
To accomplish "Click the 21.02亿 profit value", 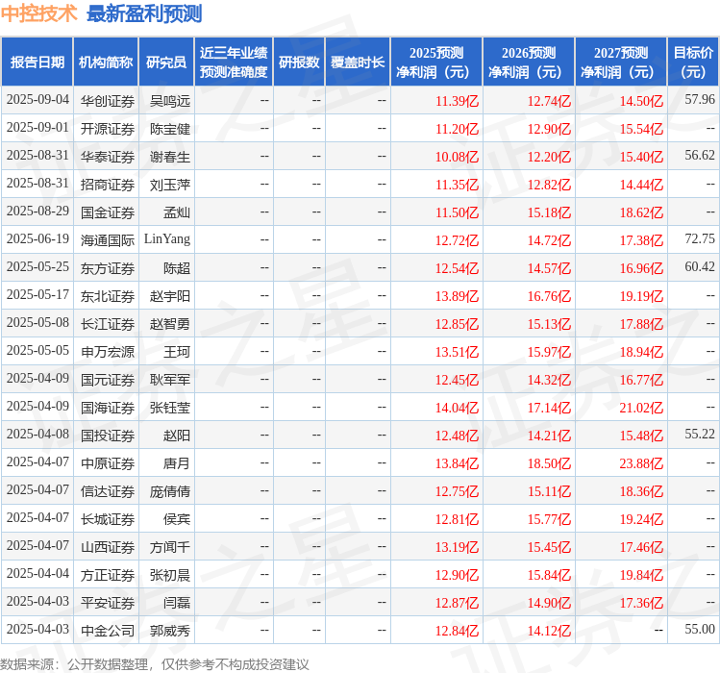I will (x=641, y=408).
